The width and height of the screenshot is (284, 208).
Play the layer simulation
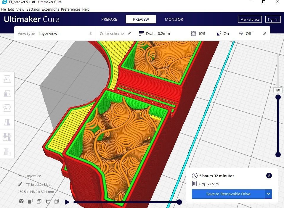pyautogui.click(x=67, y=202)
